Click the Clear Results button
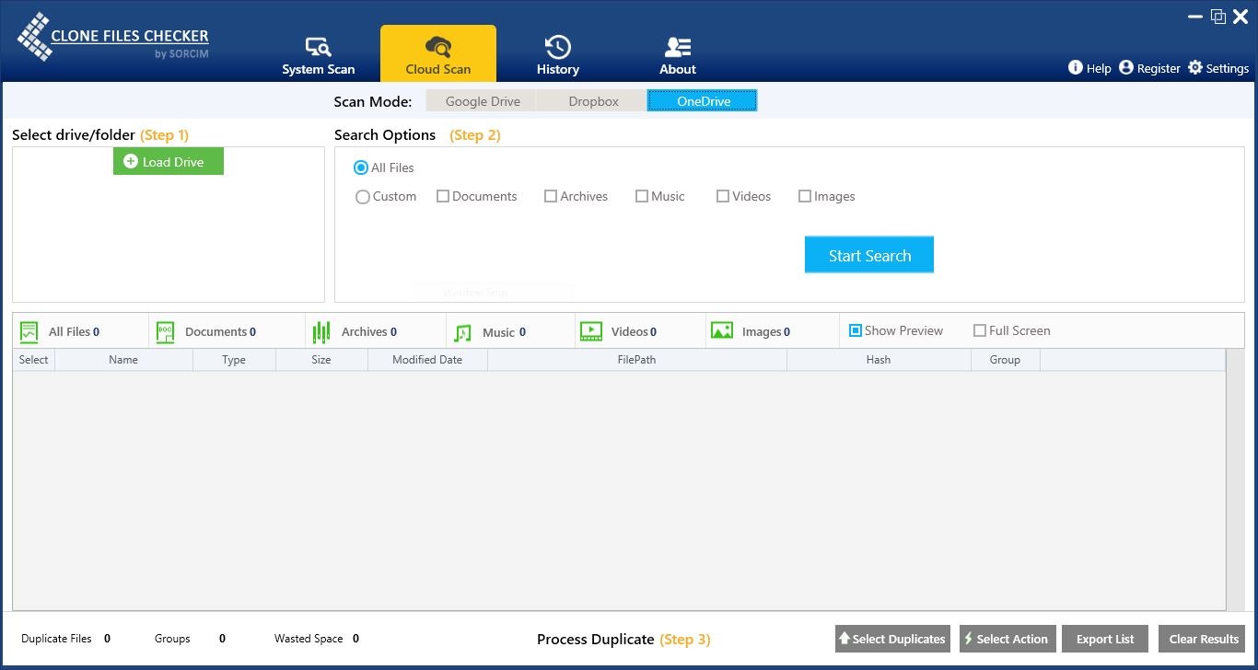The height and width of the screenshot is (670, 1258). pos(1204,639)
